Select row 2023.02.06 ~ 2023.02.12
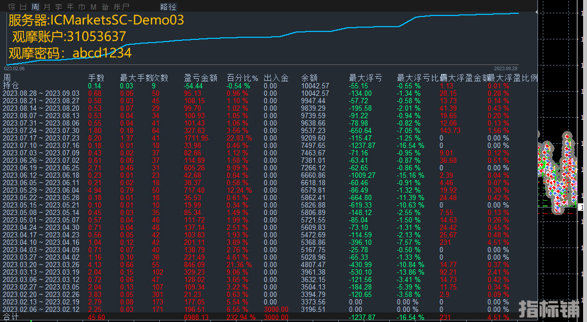Screen dimensions: 587x322 click(41, 310)
